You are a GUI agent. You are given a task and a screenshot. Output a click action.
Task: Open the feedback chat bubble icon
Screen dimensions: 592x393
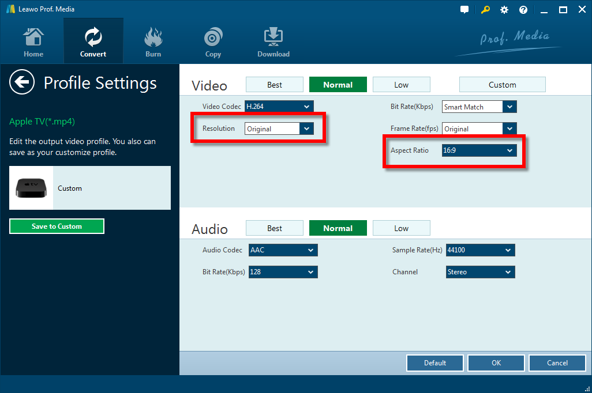(x=464, y=9)
